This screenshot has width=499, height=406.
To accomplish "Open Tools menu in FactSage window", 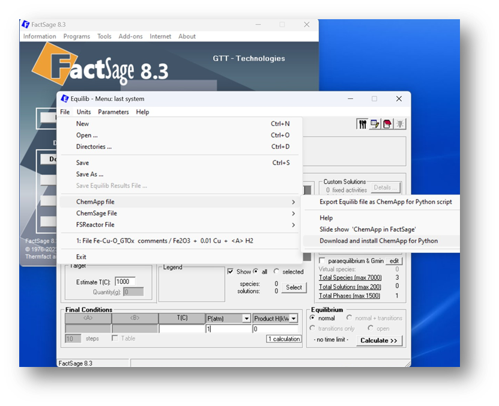I will coord(104,36).
